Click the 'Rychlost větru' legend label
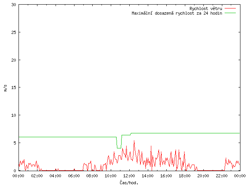The width and height of the screenshot is (247, 185). (x=206, y=8)
